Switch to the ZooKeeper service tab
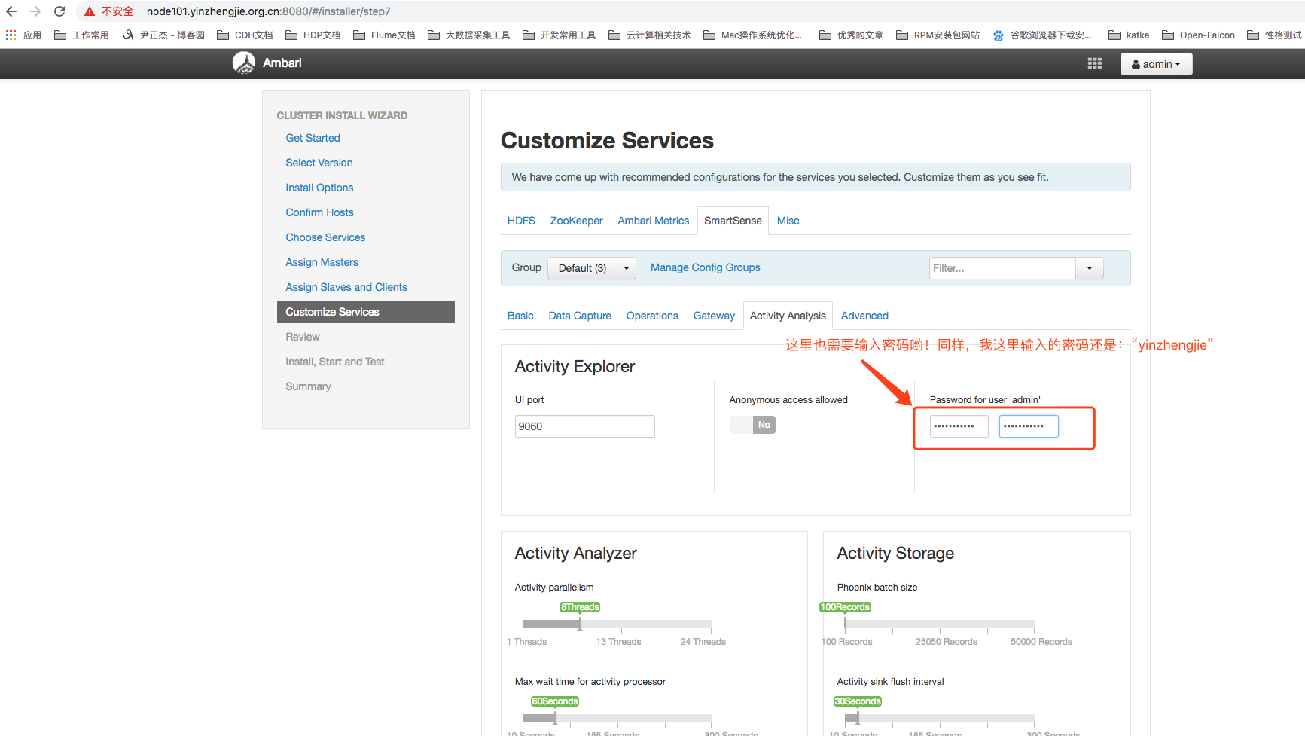The width and height of the screenshot is (1305, 736). 576,221
